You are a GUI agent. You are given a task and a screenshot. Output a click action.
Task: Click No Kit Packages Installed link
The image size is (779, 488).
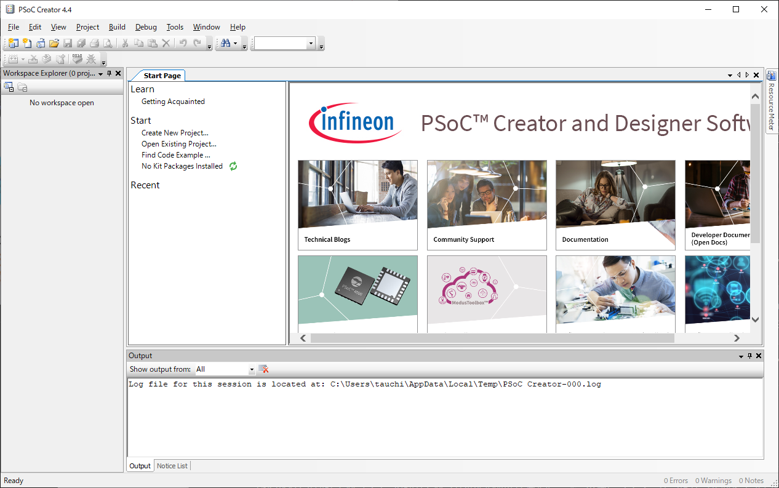coord(182,166)
